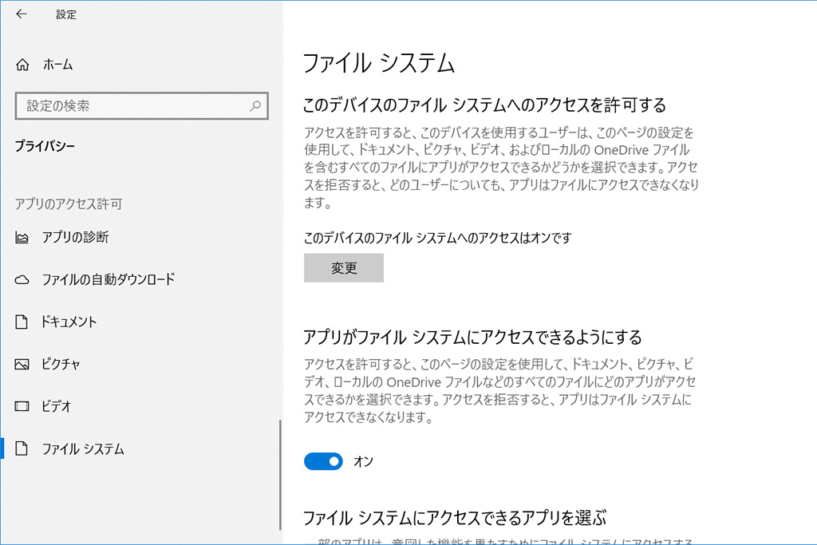Toggle off app file system access switch
Screen dimensions: 817x545
pos(323,461)
